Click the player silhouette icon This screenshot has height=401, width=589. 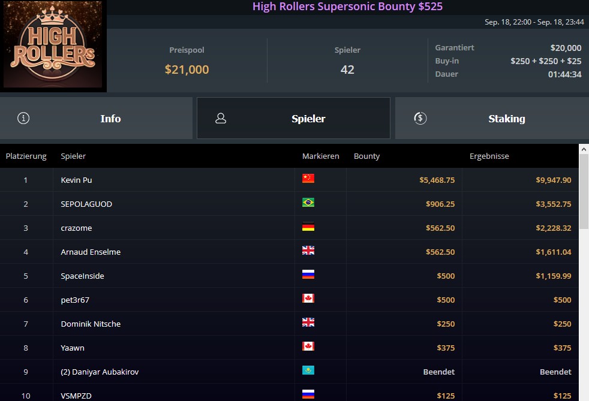221,118
